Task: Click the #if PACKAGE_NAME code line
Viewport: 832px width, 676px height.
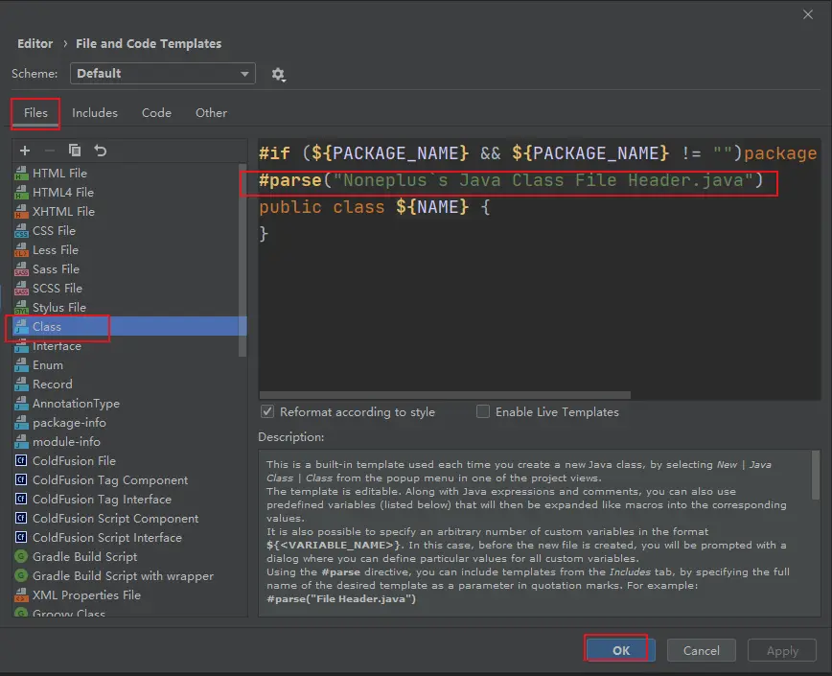Action: click(x=538, y=153)
